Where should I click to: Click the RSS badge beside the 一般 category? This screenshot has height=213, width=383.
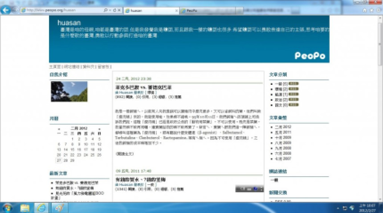pos(293,83)
